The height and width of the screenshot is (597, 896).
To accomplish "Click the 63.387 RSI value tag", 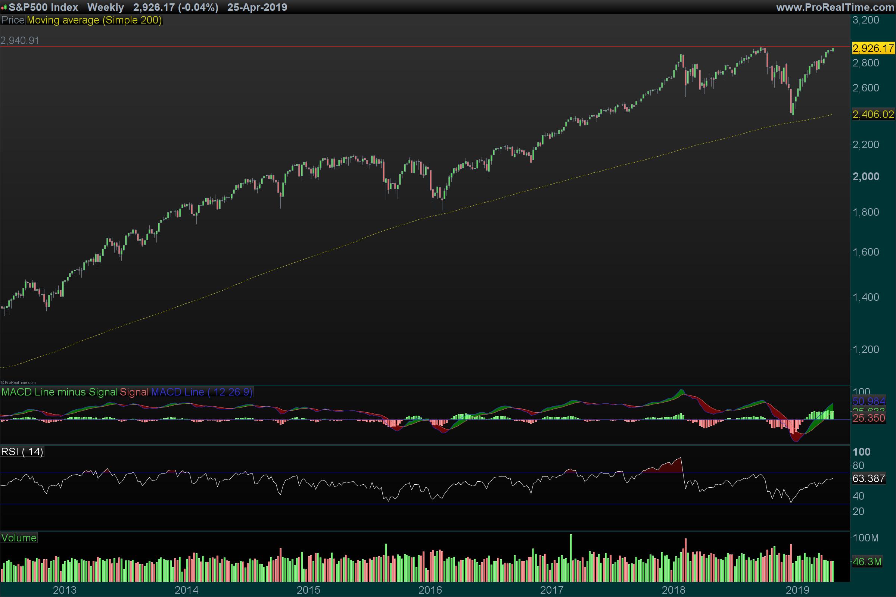I will tap(869, 479).
